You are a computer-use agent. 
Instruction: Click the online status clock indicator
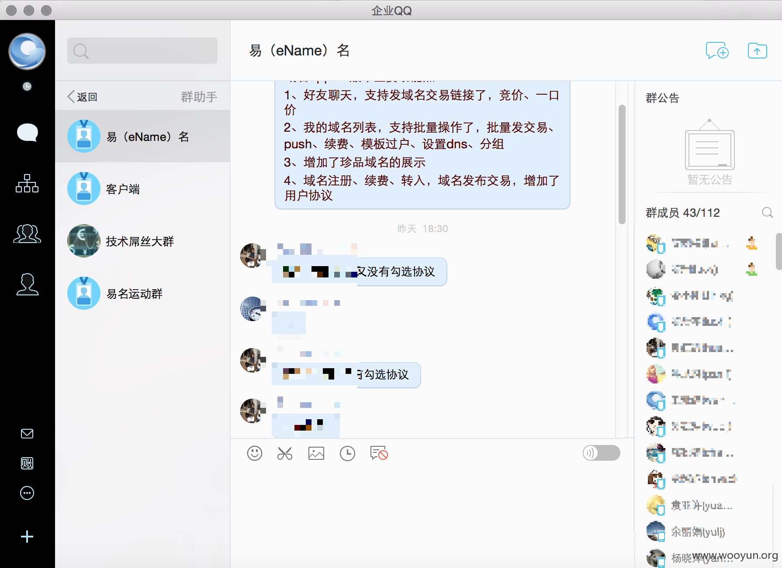pyautogui.click(x=27, y=86)
